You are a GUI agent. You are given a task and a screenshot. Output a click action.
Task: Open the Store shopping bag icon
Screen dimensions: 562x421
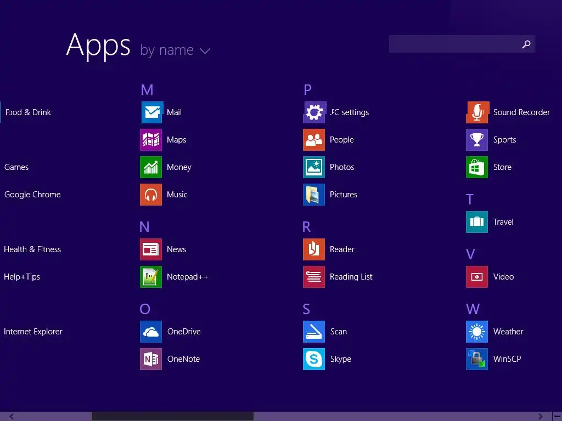(477, 167)
